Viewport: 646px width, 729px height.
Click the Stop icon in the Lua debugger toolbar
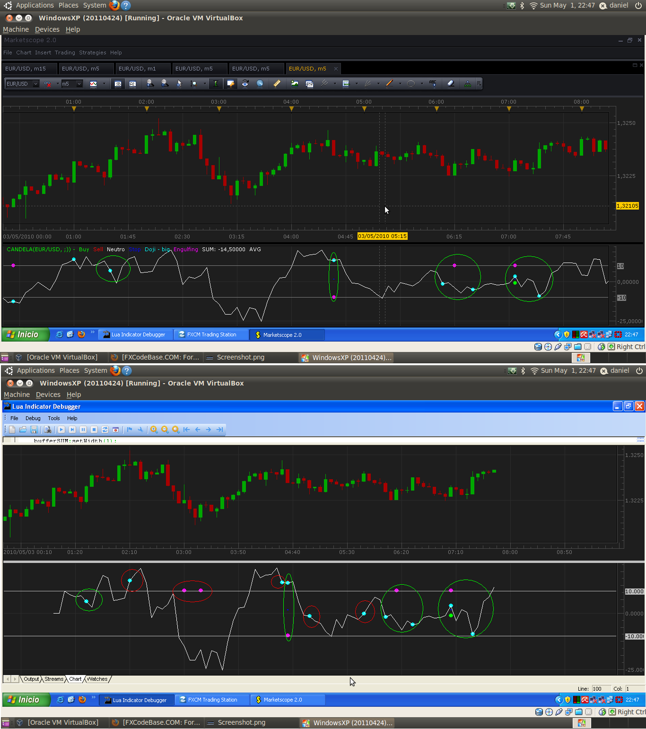(94, 430)
